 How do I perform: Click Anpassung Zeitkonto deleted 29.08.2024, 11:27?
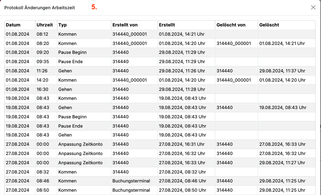coord(160,163)
